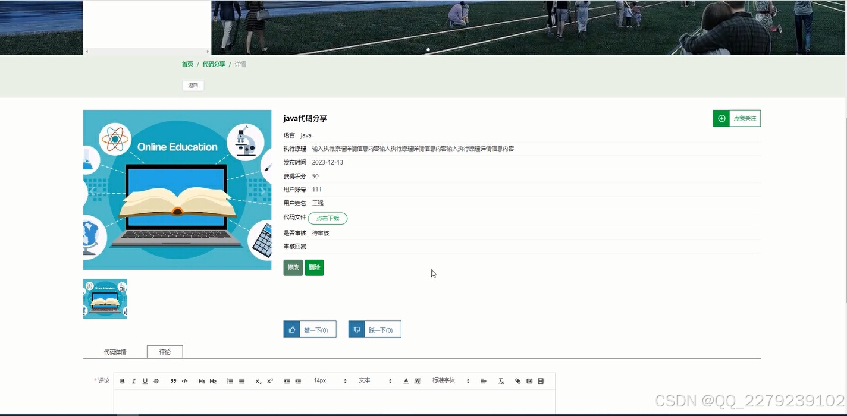Apply superscript formatting in the editor
Image resolution: width=847 pixels, height=416 pixels.
pos(269,380)
